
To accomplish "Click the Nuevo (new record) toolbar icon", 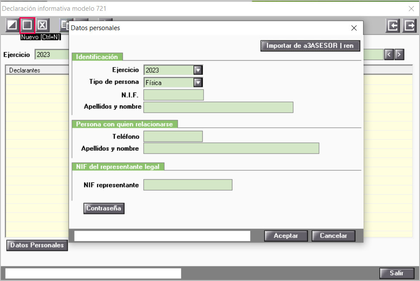I will click(27, 25).
